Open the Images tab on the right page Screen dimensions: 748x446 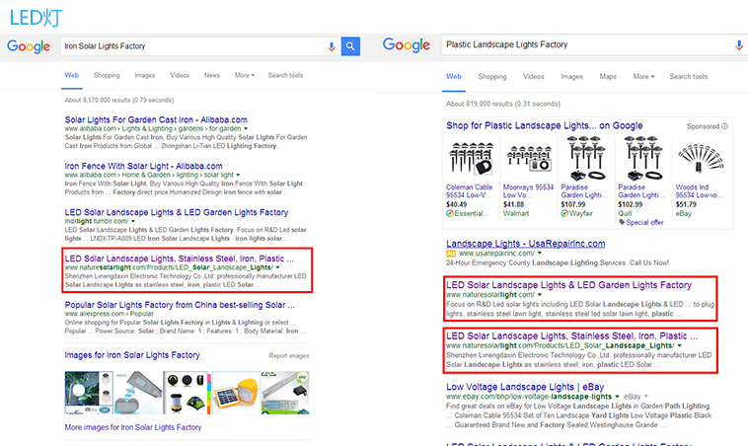tap(571, 76)
